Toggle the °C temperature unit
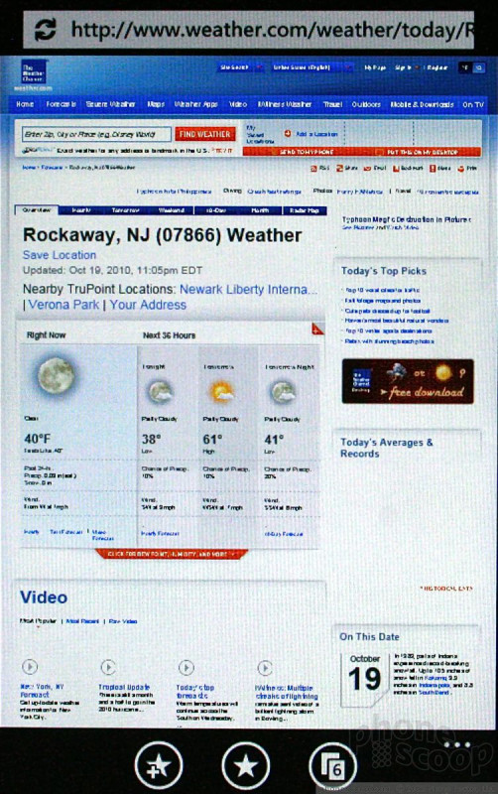Viewport: 498px width, 794px height. [478, 67]
